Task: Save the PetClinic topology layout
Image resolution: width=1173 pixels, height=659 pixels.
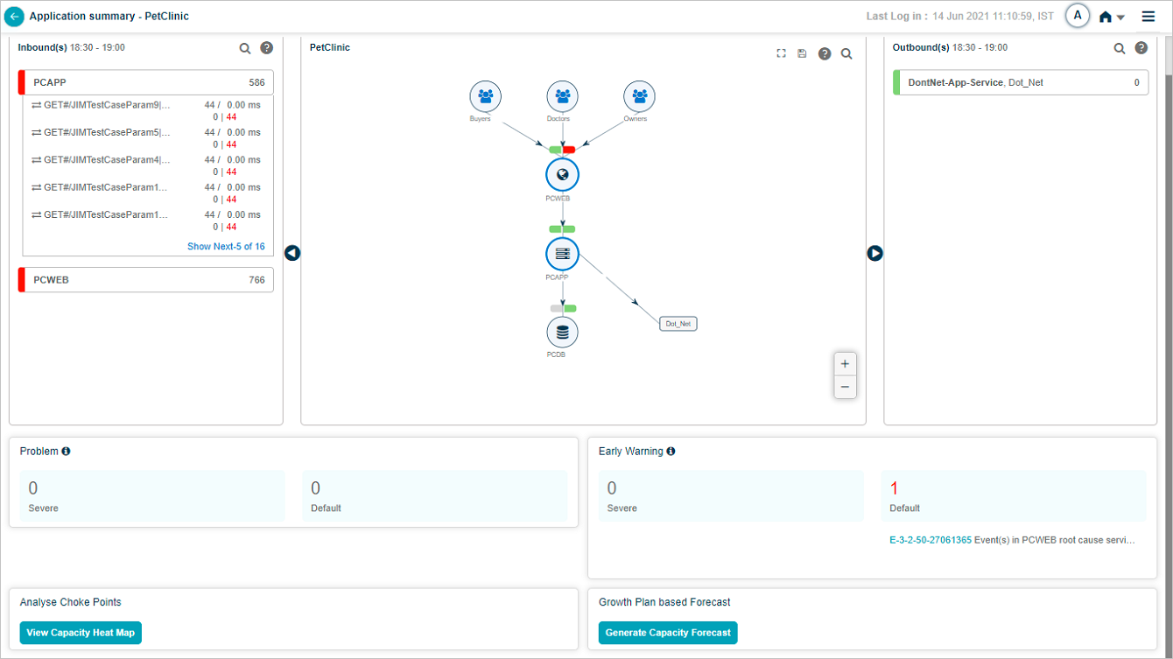Action: point(802,53)
